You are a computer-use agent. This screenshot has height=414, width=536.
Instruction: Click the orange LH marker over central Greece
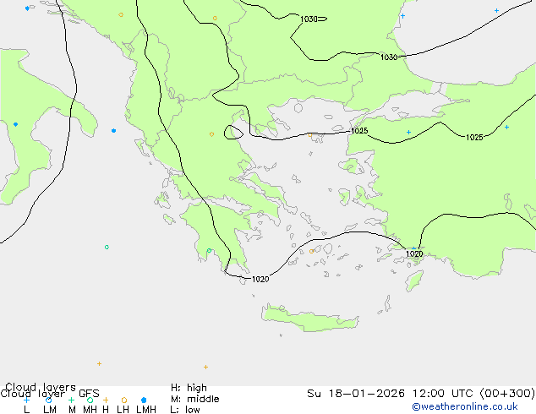pos(211,134)
